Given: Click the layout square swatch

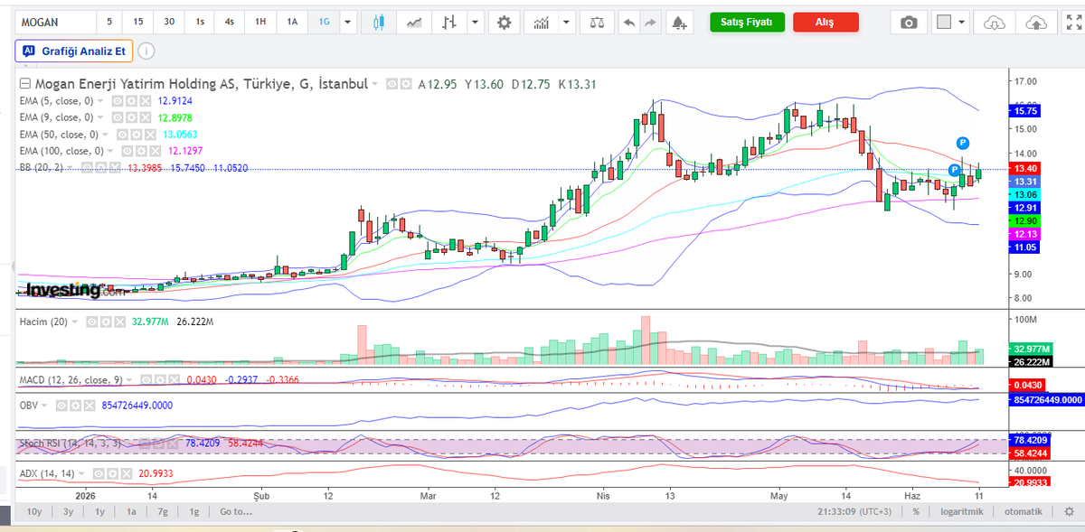Looking at the screenshot, I should coord(944,23).
